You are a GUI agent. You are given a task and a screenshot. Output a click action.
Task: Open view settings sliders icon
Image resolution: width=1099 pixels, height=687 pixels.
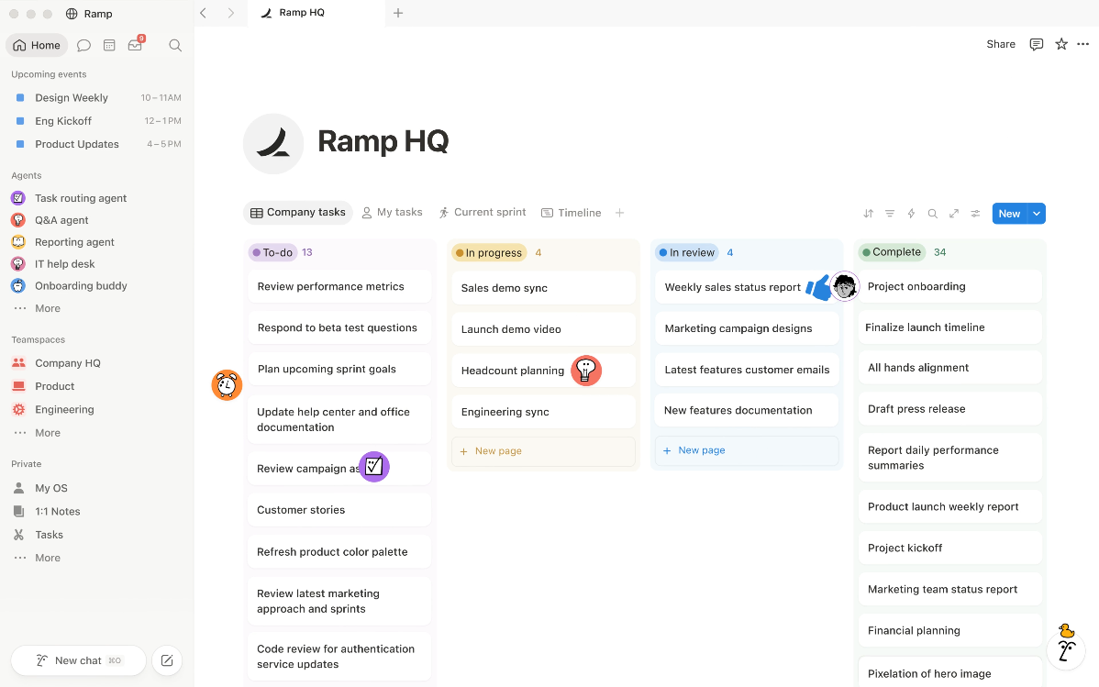click(975, 214)
